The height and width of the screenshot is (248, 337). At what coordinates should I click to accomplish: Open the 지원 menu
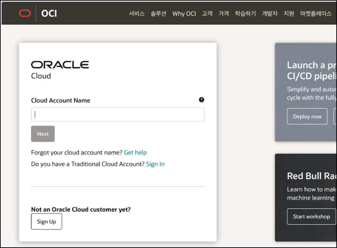(289, 14)
